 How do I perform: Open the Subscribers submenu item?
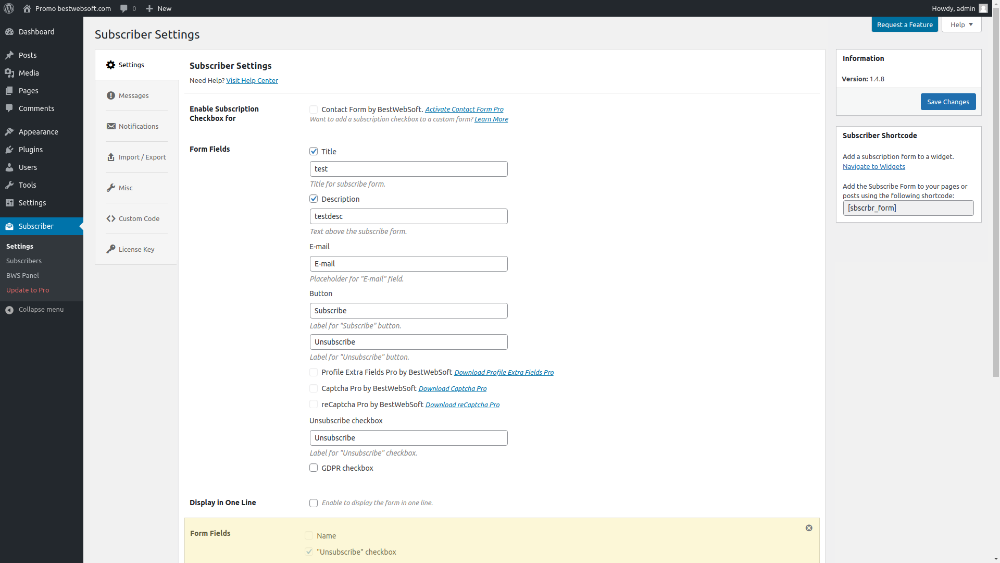pyautogui.click(x=24, y=261)
